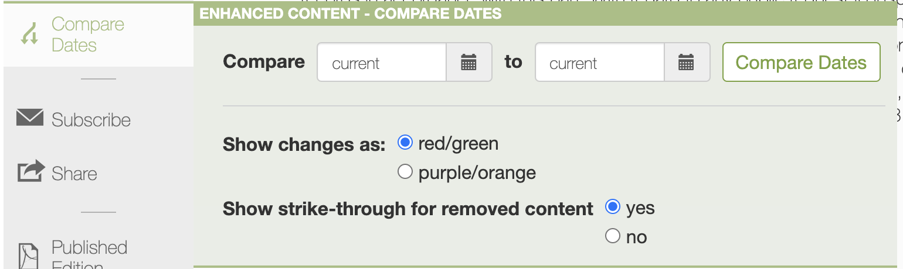Viewport: 903px width, 269px height.
Task: Click the Share arrow icon
Action: 31,172
